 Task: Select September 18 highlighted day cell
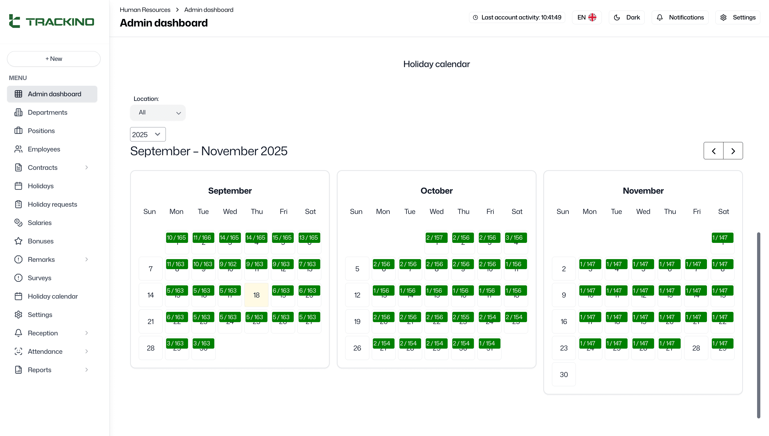click(x=256, y=295)
